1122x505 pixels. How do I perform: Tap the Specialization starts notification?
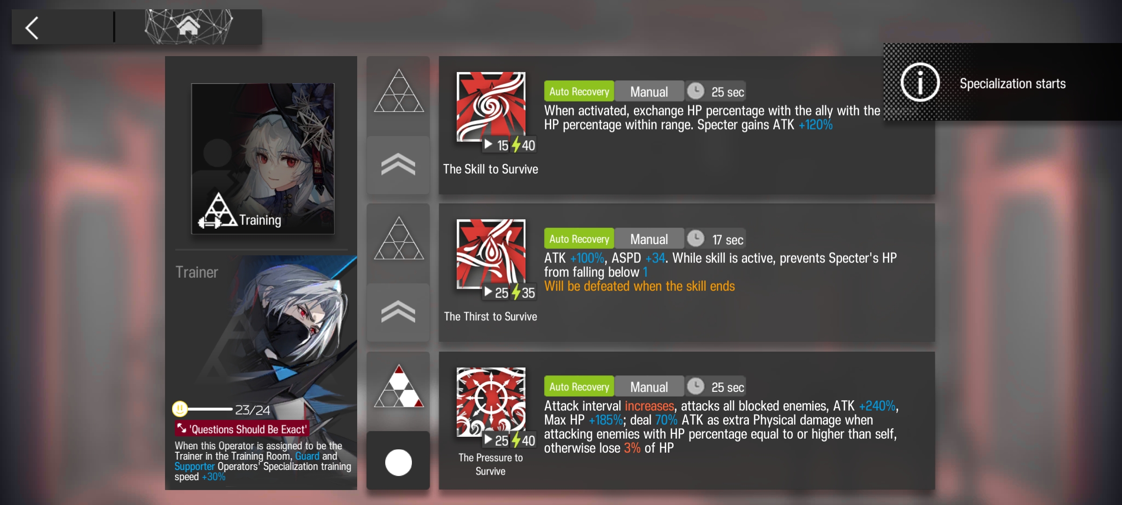point(1003,82)
